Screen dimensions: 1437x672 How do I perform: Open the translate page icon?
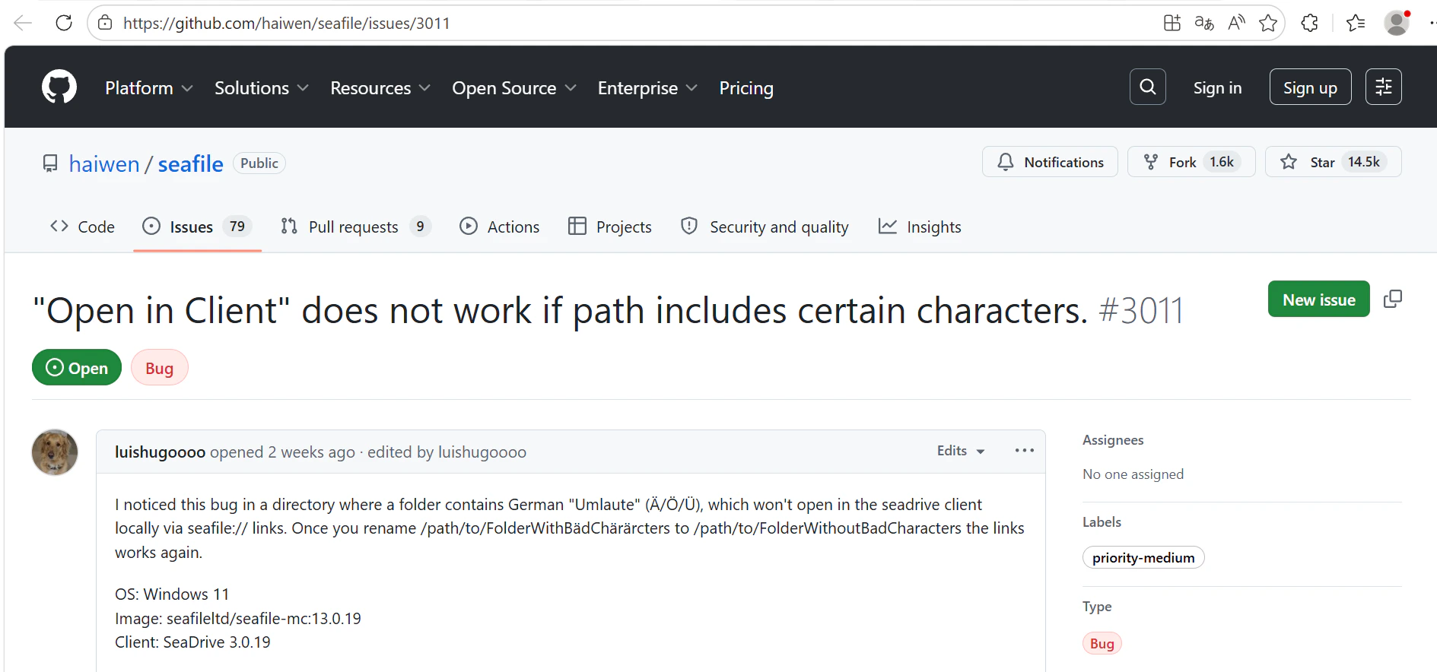(x=1204, y=23)
